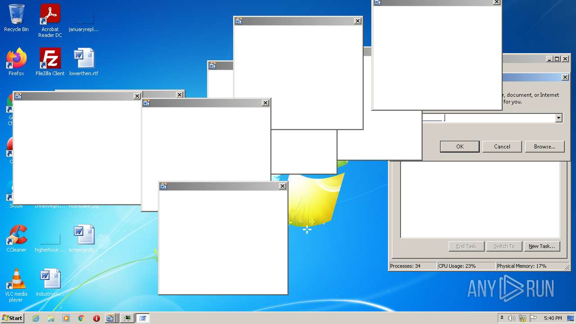Image resolution: width=576 pixels, height=324 pixels.
Task: Open Opera browser from taskbar
Action: (96, 318)
